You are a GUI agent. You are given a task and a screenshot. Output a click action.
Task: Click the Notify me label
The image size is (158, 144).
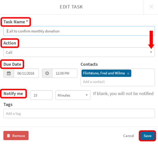tap(13, 94)
